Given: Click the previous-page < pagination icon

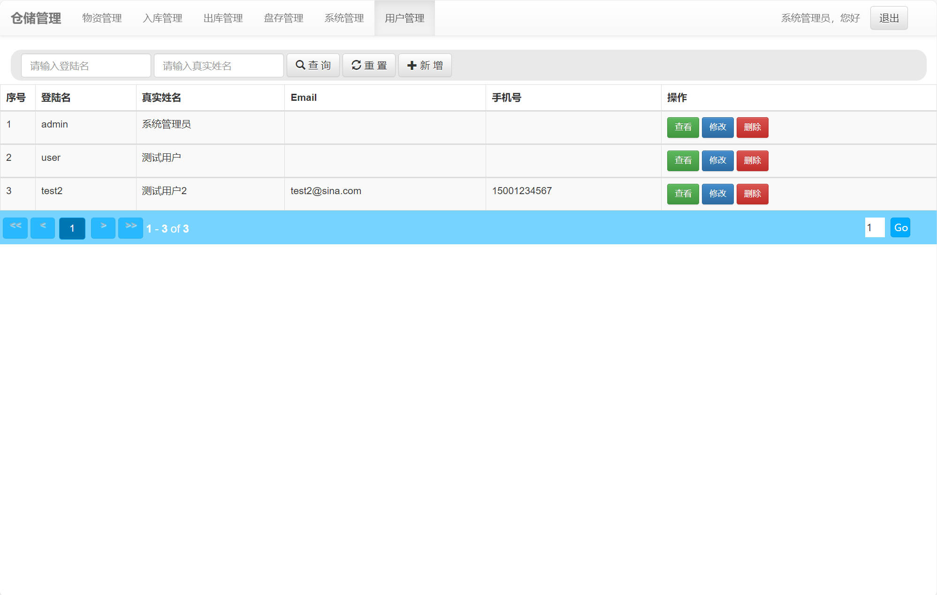Looking at the screenshot, I should pos(42,227).
